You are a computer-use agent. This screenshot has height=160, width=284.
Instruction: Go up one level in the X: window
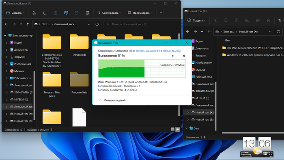pyautogui.click(x=209, y=32)
